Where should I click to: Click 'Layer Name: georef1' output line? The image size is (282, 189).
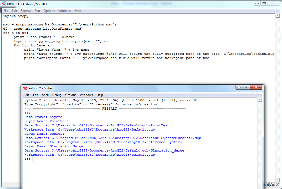[x=44, y=134]
